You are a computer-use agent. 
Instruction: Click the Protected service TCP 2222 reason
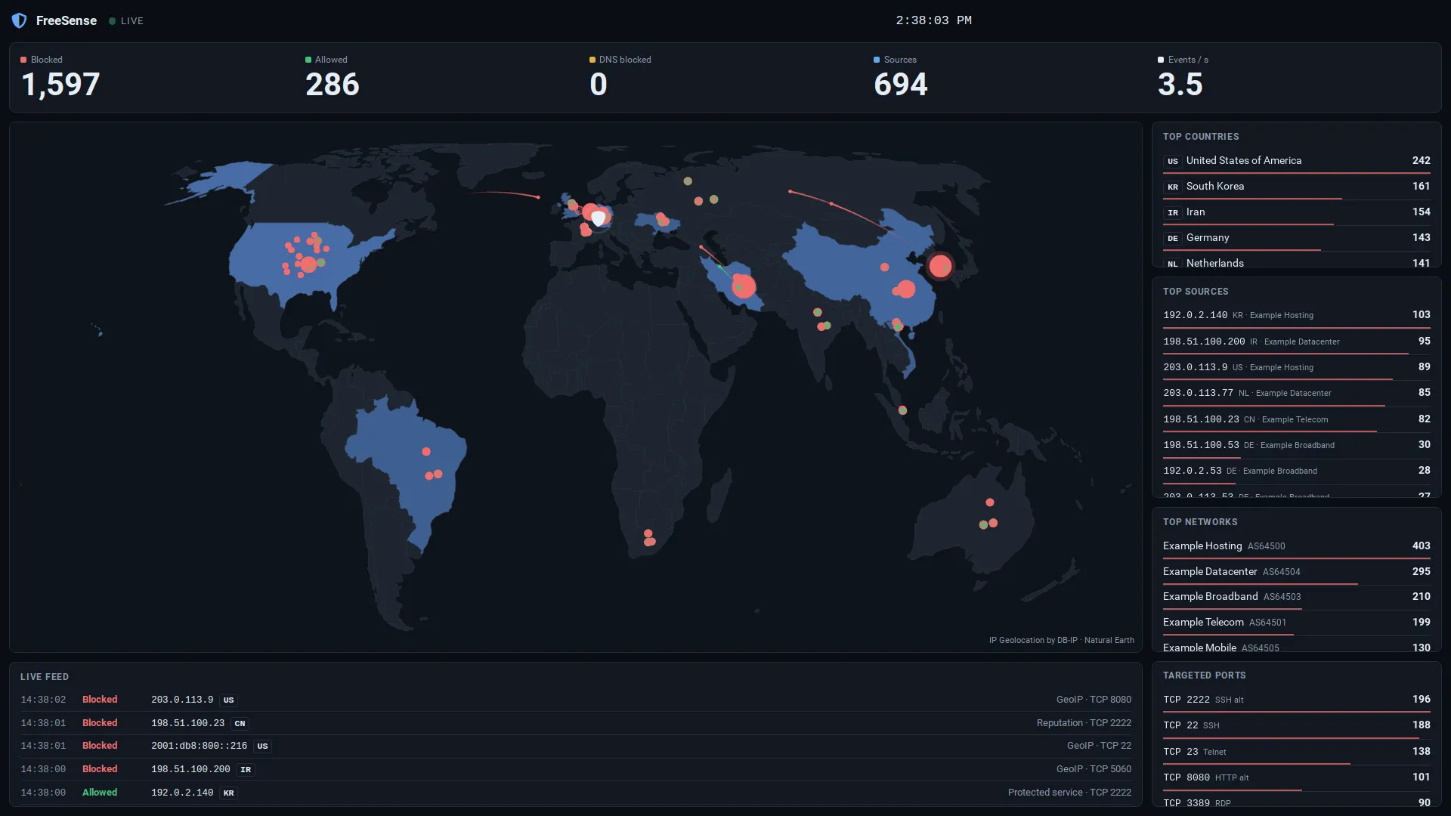pos(1069,793)
